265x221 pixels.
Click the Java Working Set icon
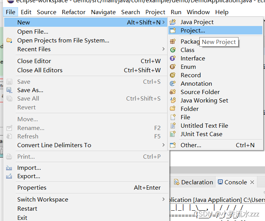173,101
